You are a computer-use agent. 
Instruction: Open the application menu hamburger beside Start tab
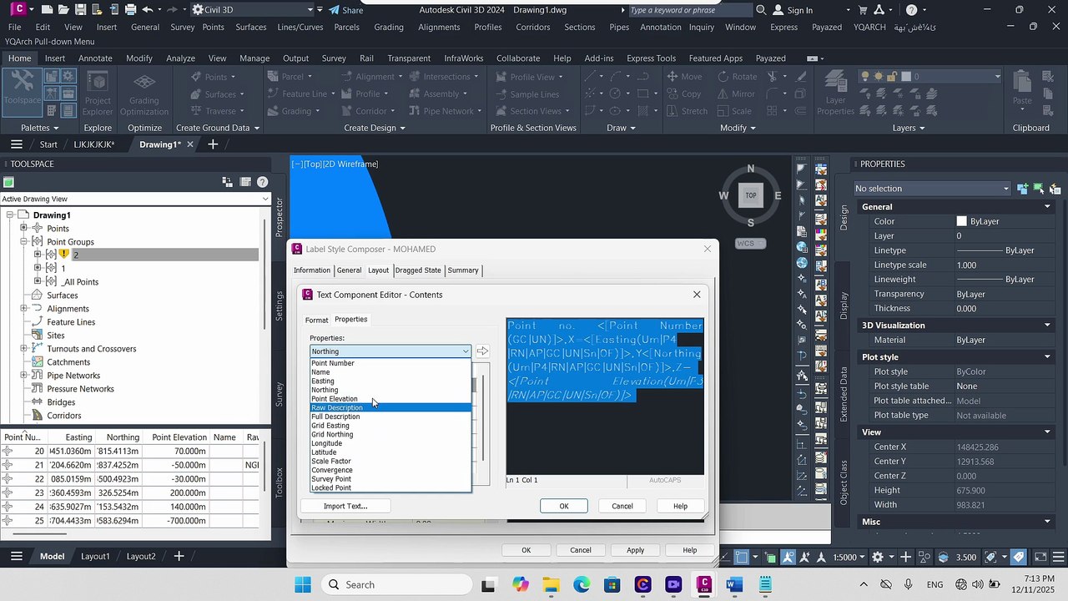[16, 144]
